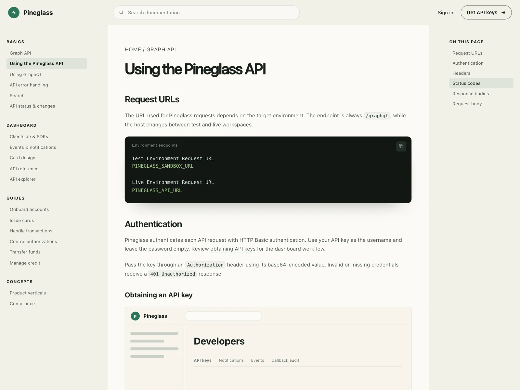The width and height of the screenshot is (520, 390).
Task: Jump to Authentication in On This Page
Action: tap(468, 63)
